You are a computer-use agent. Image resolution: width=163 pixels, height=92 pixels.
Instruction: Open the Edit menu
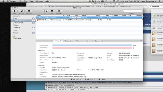point(25,1)
